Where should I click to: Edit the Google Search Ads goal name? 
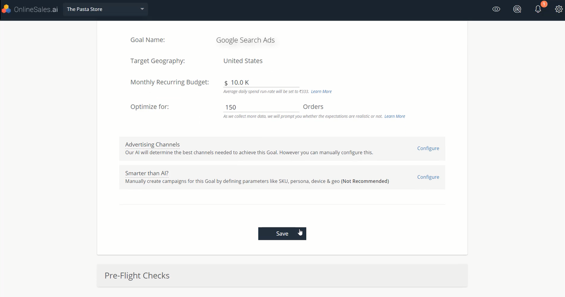coord(245,40)
